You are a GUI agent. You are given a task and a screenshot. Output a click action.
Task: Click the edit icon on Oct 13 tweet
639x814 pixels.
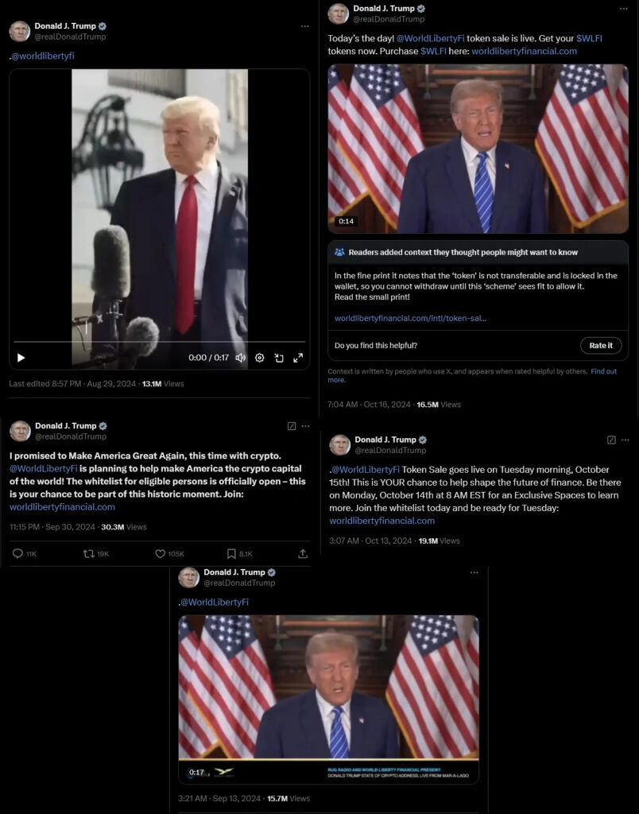pyautogui.click(x=611, y=440)
